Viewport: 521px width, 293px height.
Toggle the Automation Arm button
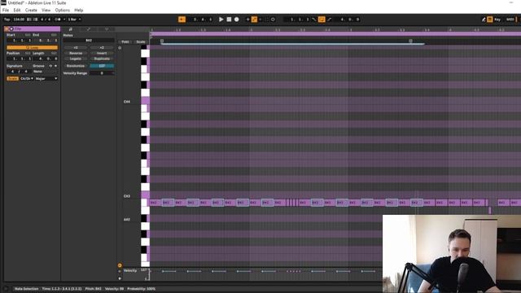click(x=254, y=20)
